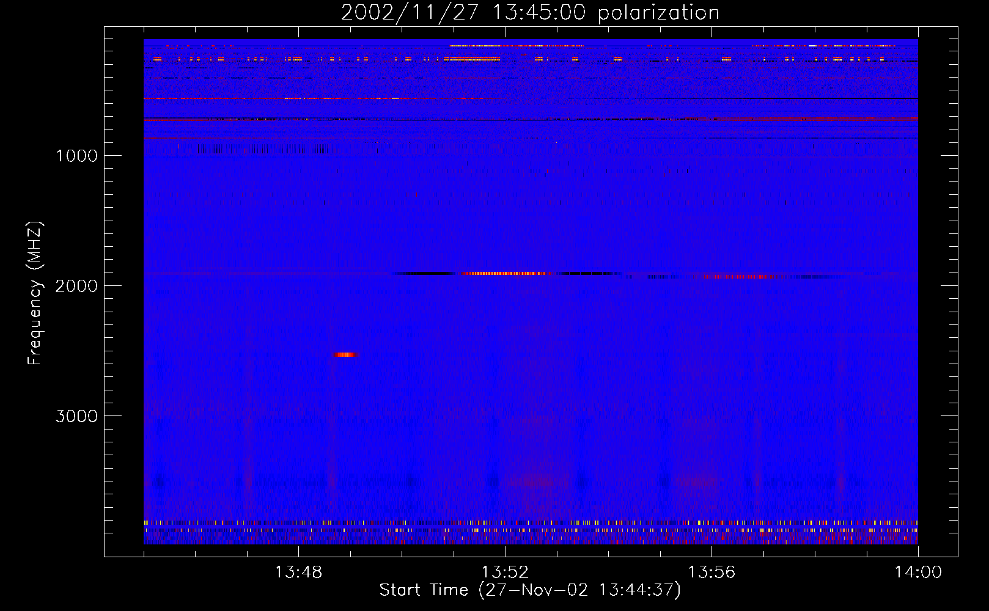Click the 'Start Time (27-Nov-02 13:44:37)' label
Screen dimensions: 989x611
[x=530, y=590]
